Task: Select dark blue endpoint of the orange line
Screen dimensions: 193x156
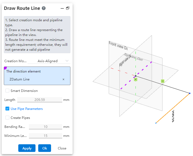Action: 190,93
